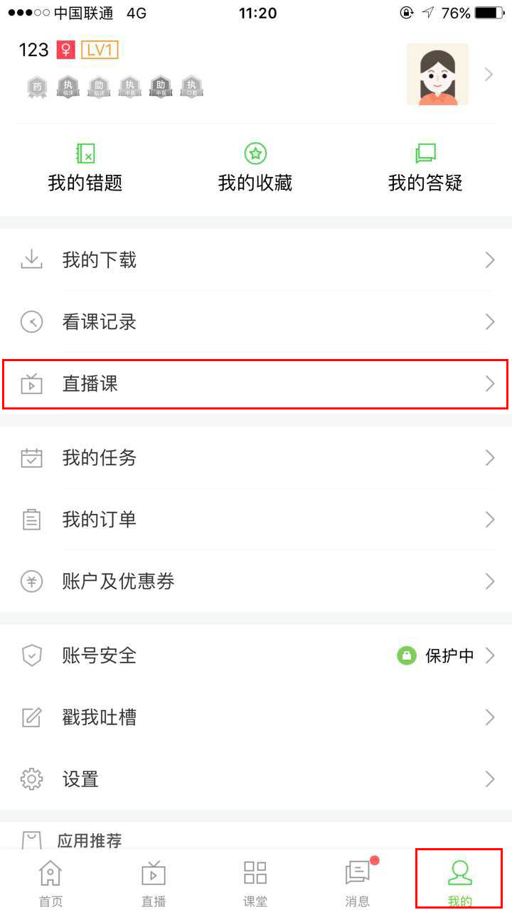Switch to the 课堂 classroom tab
The width and height of the screenshot is (512, 910).
click(255, 882)
